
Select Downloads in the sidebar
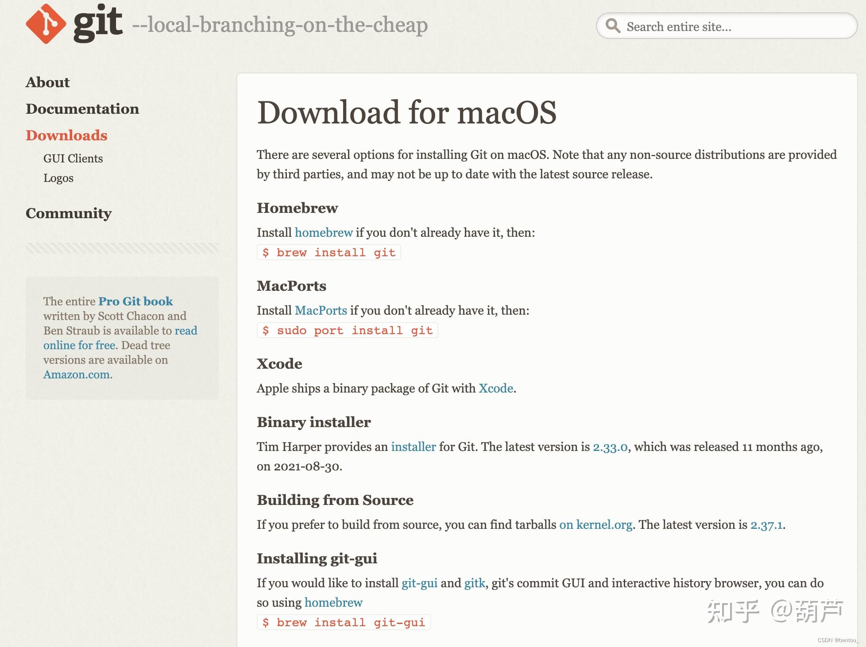click(x=66, y=135)
